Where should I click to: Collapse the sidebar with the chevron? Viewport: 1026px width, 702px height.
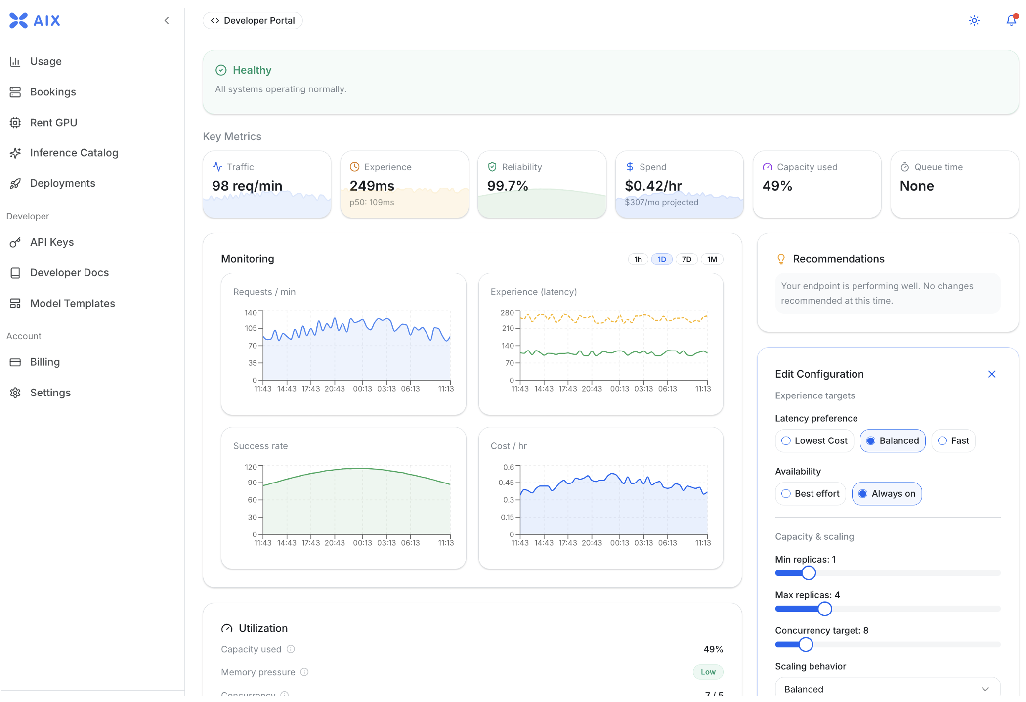click(167, 20)
